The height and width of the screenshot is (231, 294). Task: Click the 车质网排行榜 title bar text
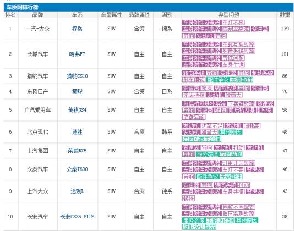(22, 8)
